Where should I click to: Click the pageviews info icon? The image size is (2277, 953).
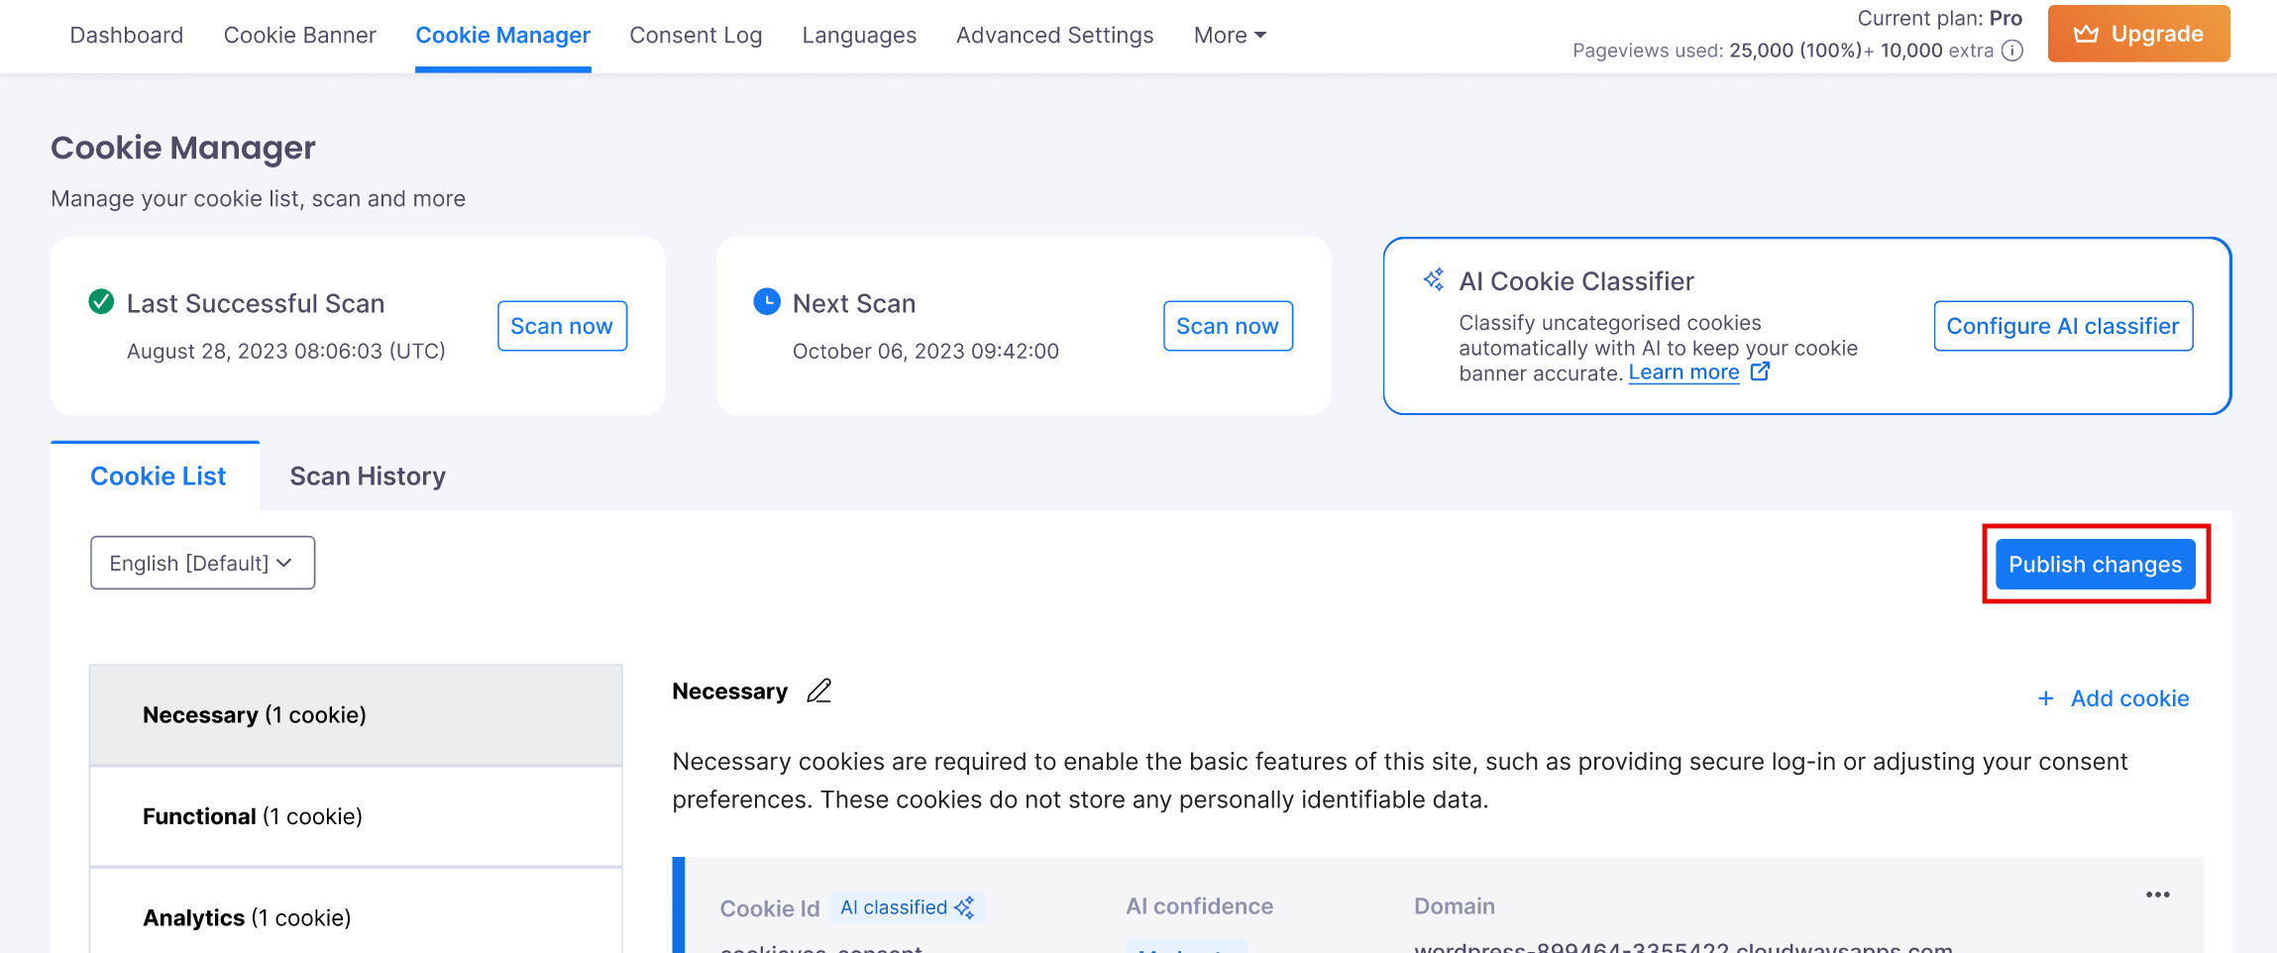[x=2012, y=51]
